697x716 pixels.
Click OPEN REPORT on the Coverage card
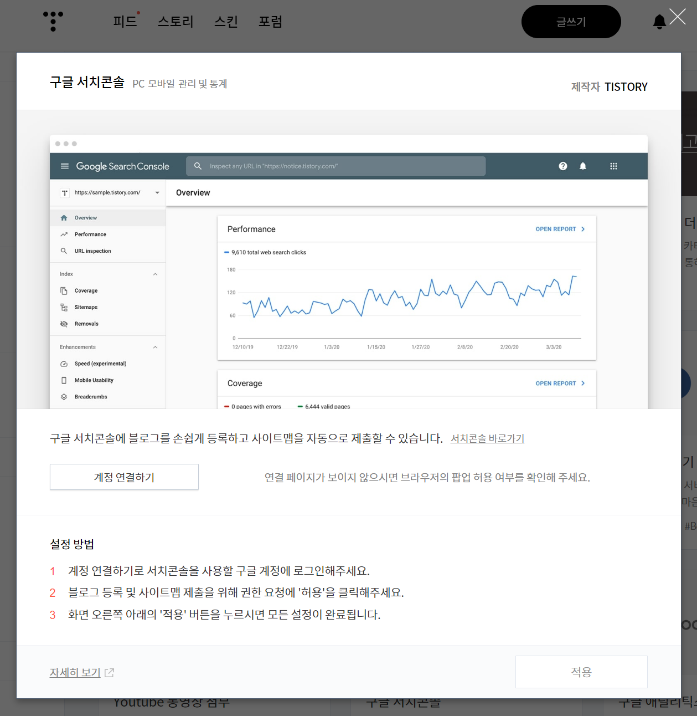pos(560,383)
